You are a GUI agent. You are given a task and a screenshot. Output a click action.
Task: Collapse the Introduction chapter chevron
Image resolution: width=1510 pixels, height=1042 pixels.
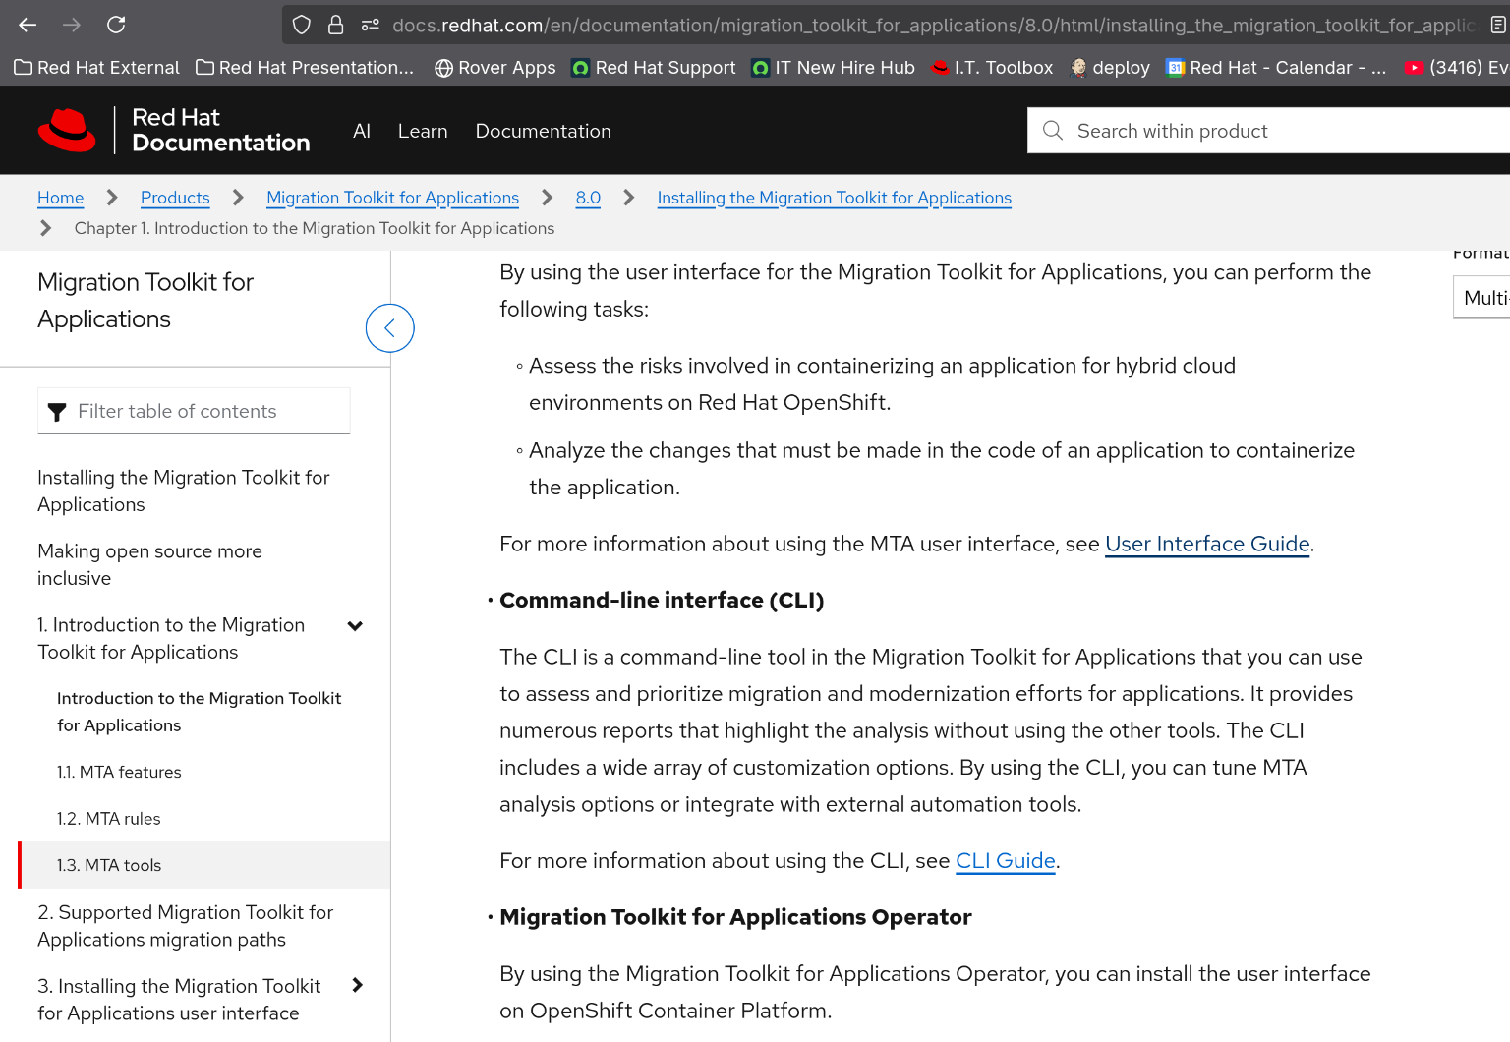[x=356, y=626]
